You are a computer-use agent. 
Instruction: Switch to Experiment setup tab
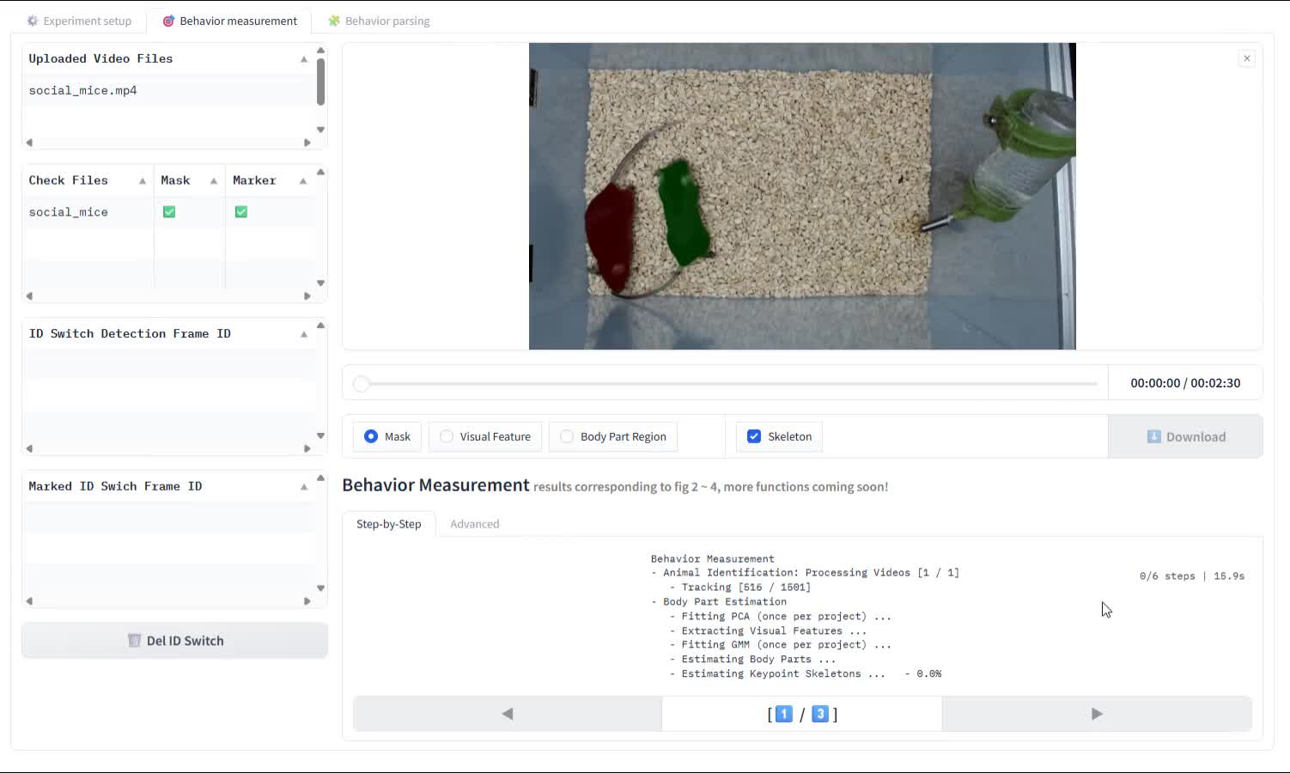pyautogui.click(x=79, y=21)
